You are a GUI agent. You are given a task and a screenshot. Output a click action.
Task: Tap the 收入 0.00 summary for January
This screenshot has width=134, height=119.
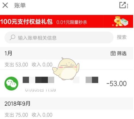[x=42, y=65]
